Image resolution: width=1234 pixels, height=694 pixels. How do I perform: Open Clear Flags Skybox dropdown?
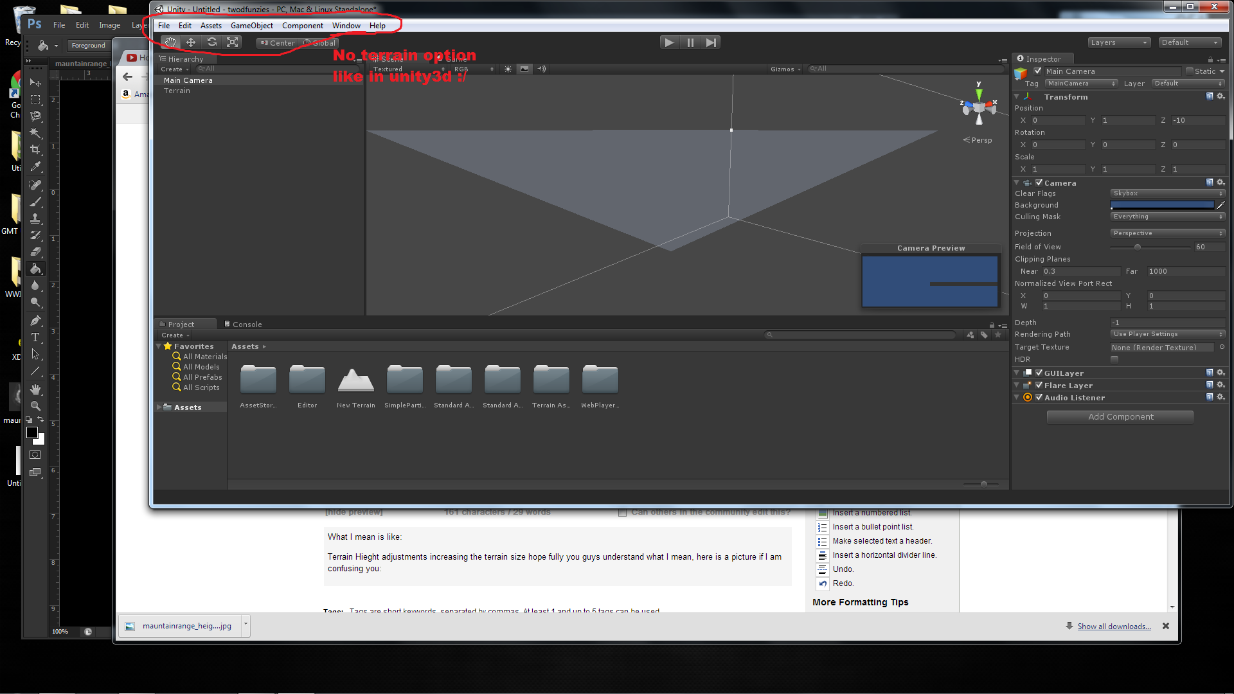point(1168,193)
